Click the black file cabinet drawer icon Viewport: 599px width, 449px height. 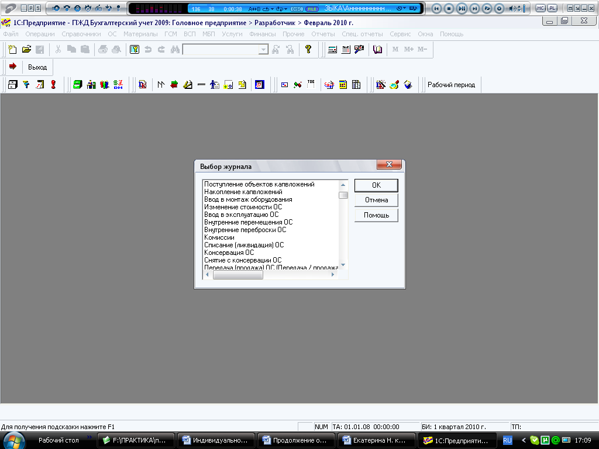pos(13,84)
